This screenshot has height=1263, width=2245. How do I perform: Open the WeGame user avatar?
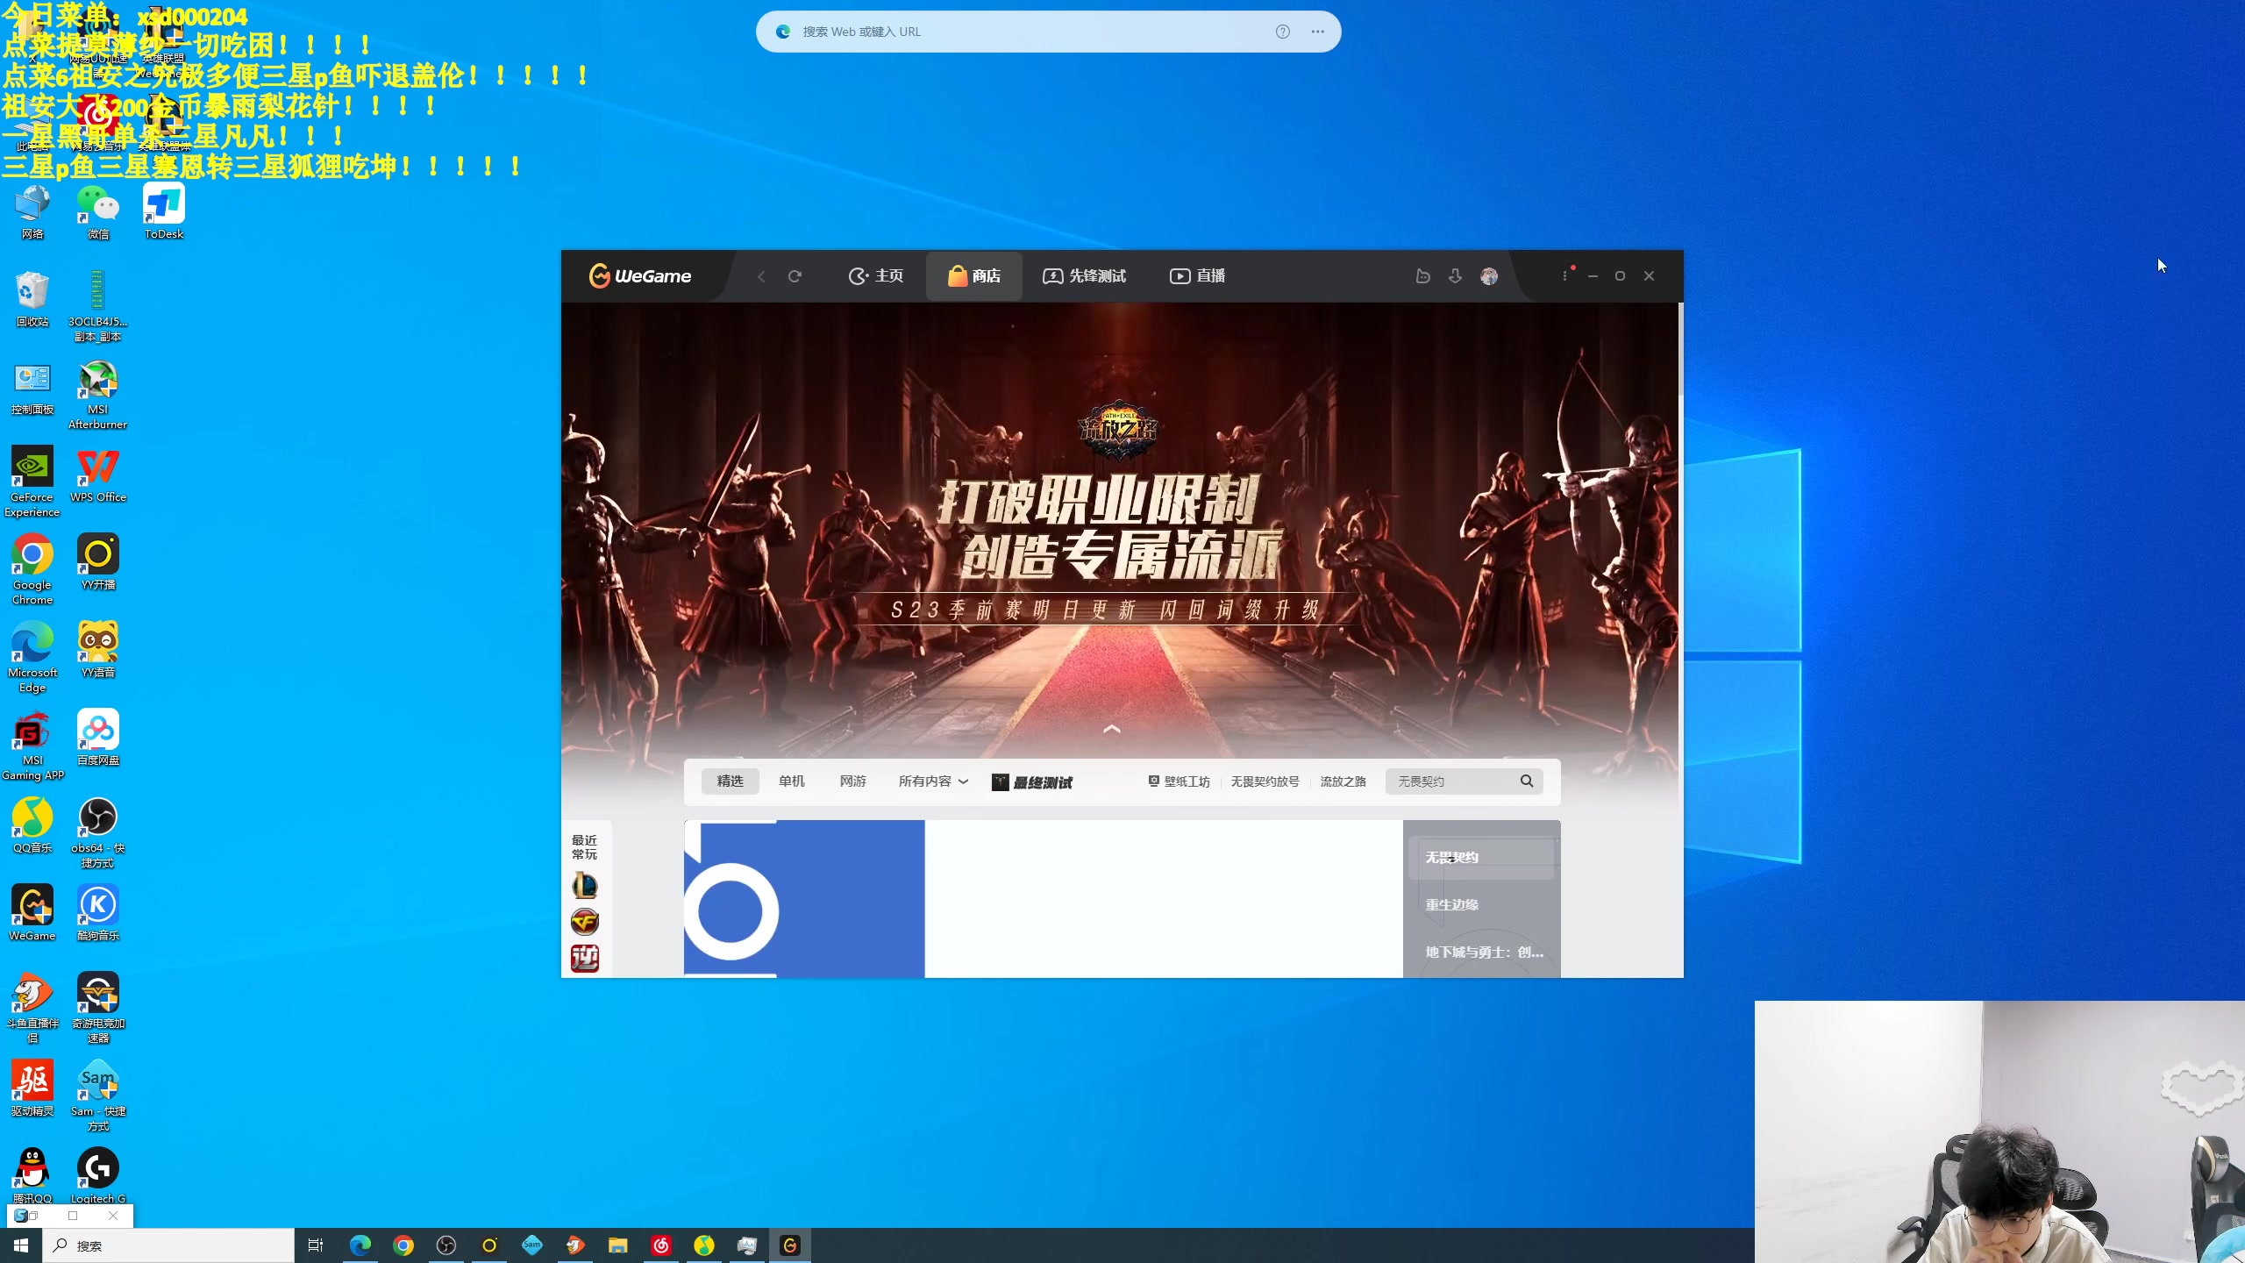[1489, 276]
